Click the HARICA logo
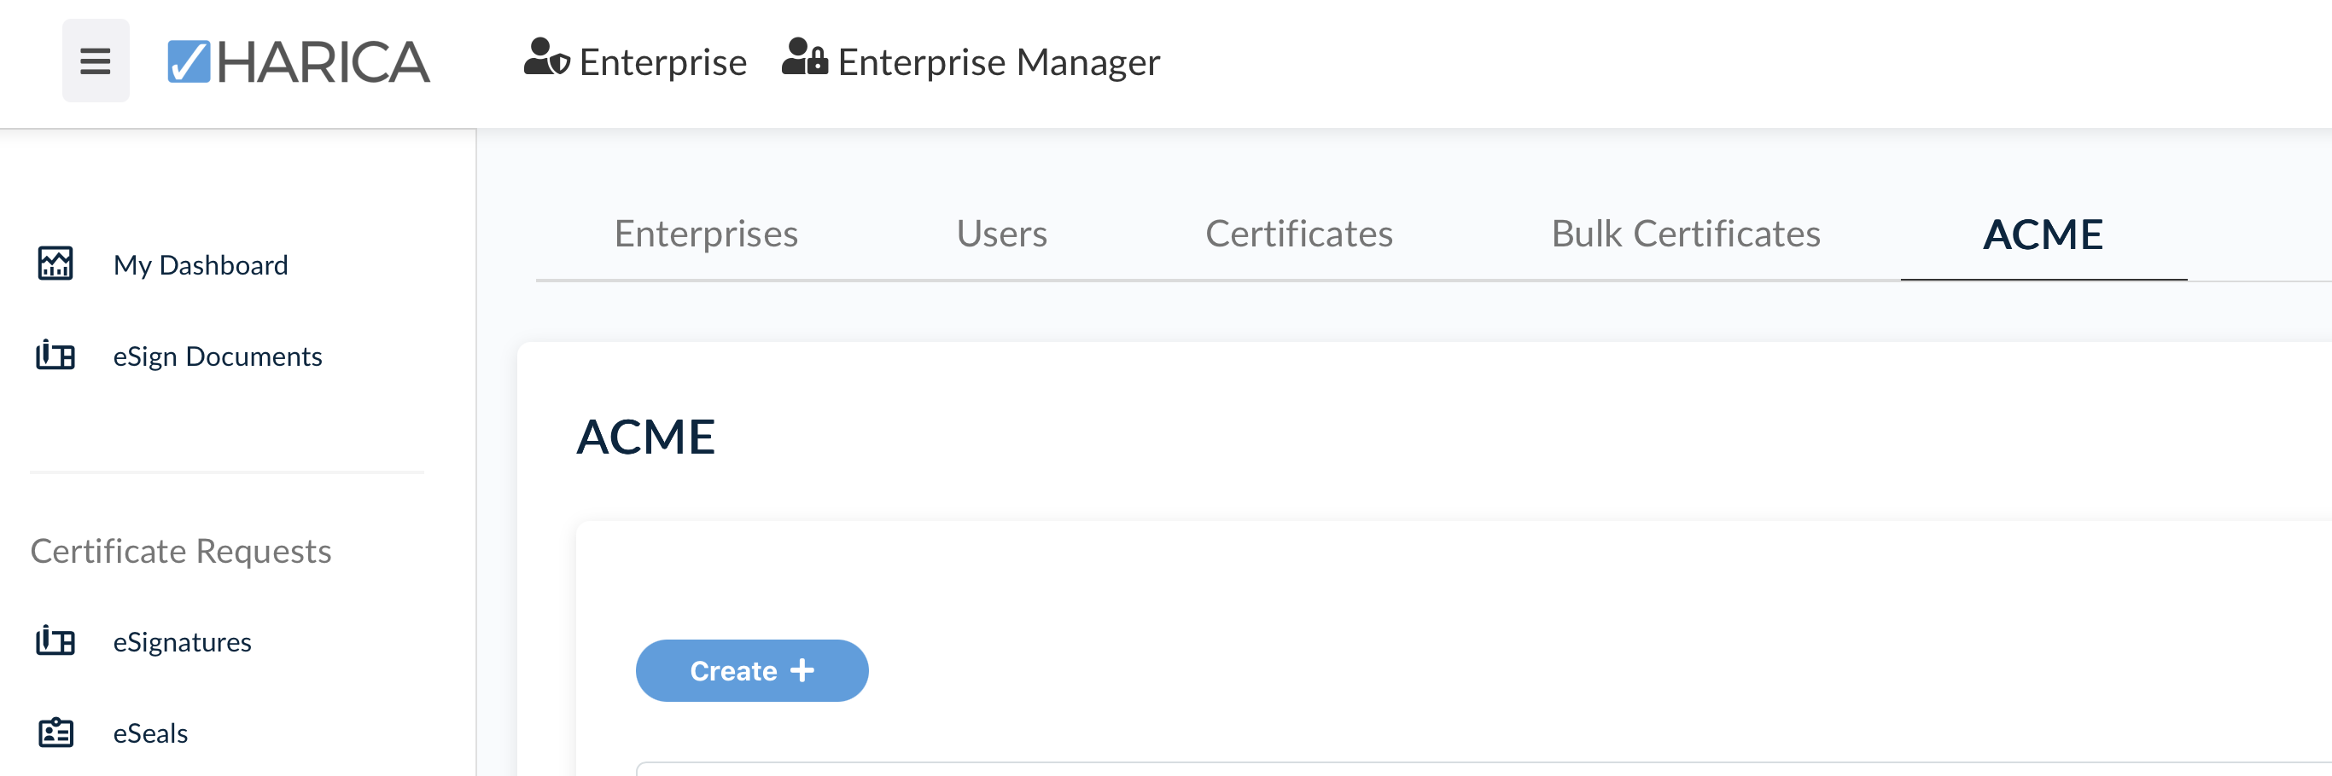 299,61
